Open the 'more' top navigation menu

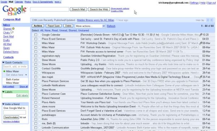point(58,2)
